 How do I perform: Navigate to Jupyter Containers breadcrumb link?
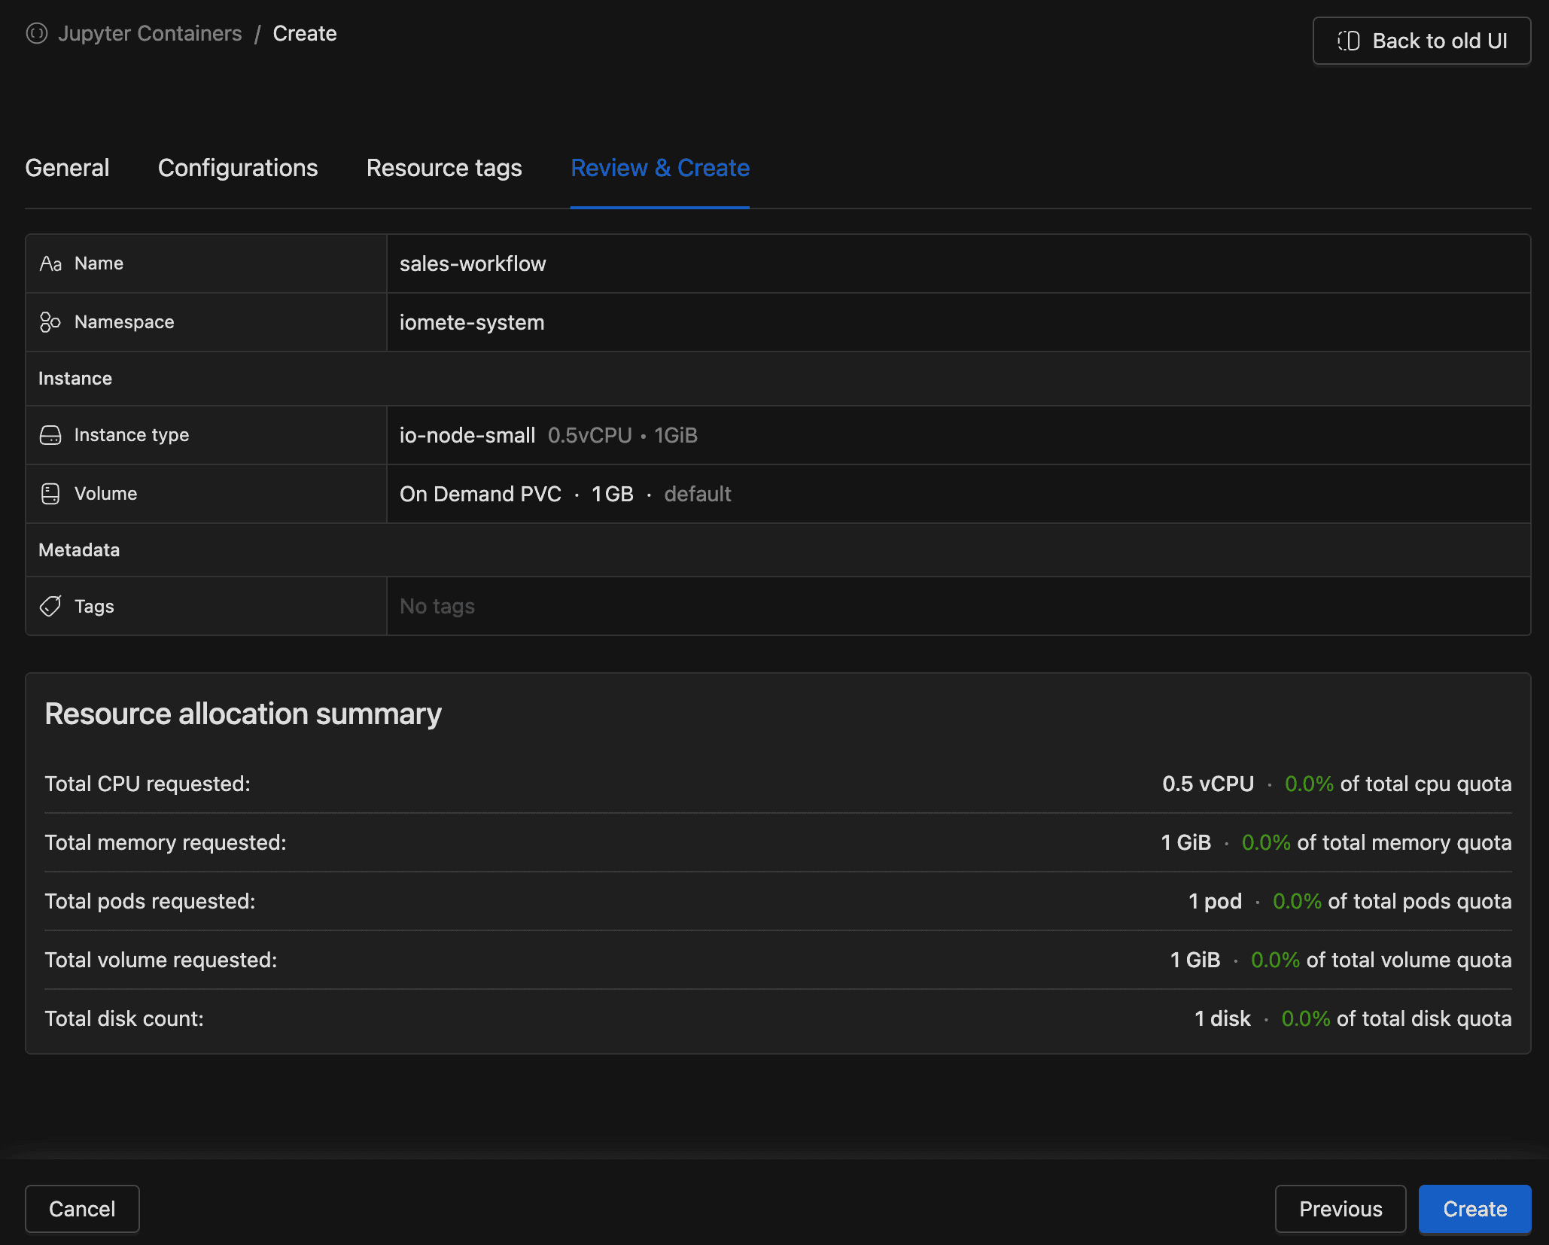[150, 33]
